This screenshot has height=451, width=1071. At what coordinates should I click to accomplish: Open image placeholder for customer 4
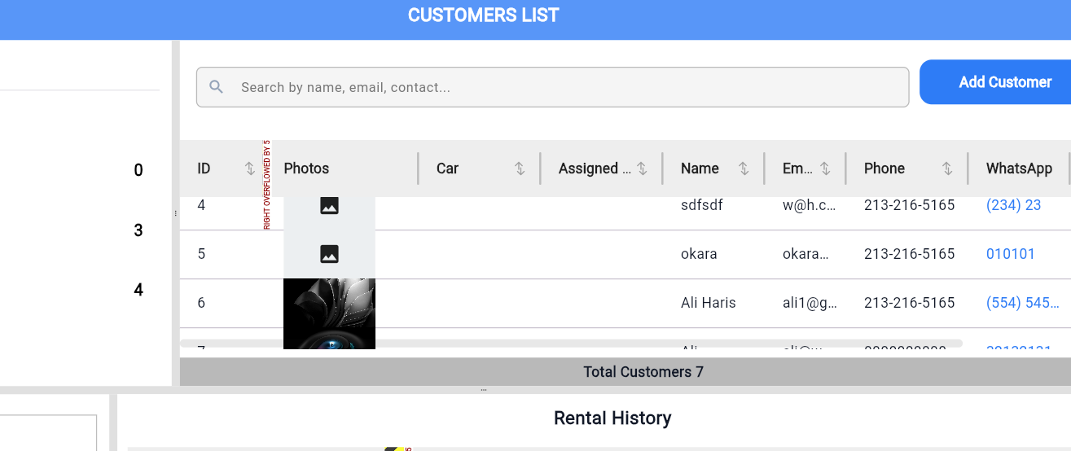coord(329,207)
